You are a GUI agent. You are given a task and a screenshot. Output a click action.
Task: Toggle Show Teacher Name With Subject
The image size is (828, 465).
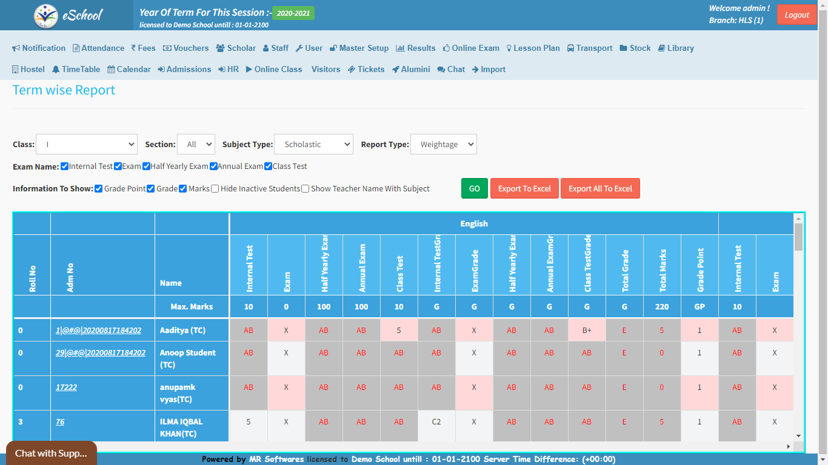click(305, 189)
